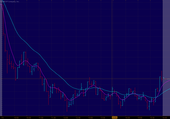
Task: Click the 15:30 time axis label
Action: [x=152, y=118]
